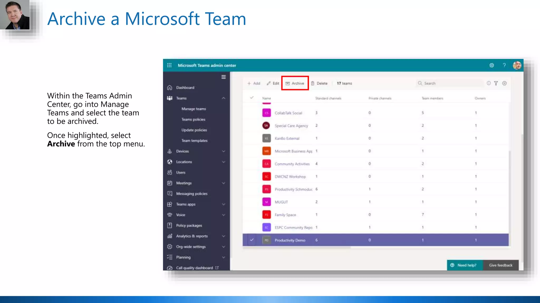Click the Policy packages icon
The width and height of the screenshot is (540, 303).
pos(170,225)
